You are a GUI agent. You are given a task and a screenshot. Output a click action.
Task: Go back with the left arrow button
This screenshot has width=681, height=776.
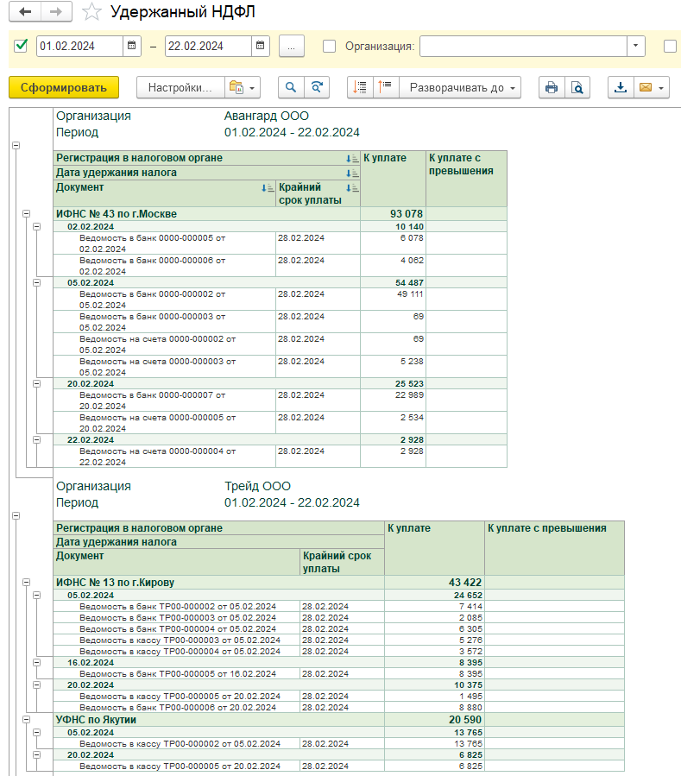pos(25,12)
